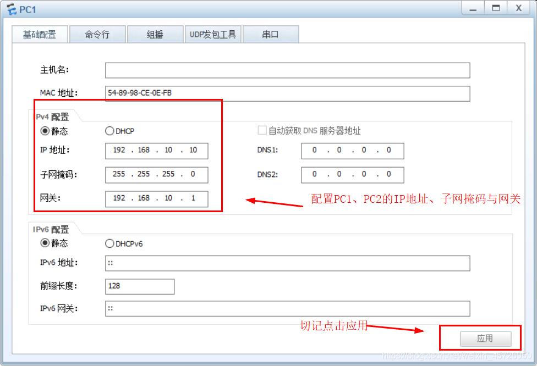Click the IPv6 网关 input field
The width and height of the screenshot is (537, 366).
pyautogui.click(x=287, y=308)
